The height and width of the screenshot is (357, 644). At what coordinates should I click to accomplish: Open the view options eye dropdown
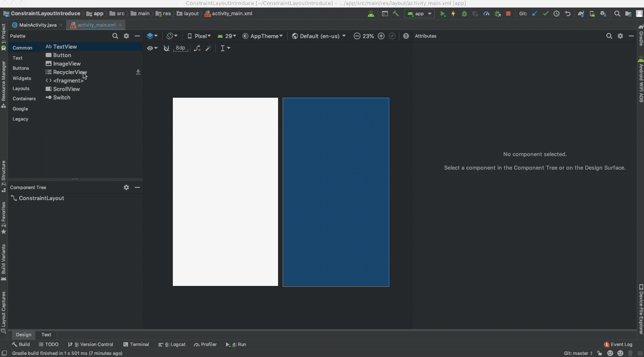152,48
